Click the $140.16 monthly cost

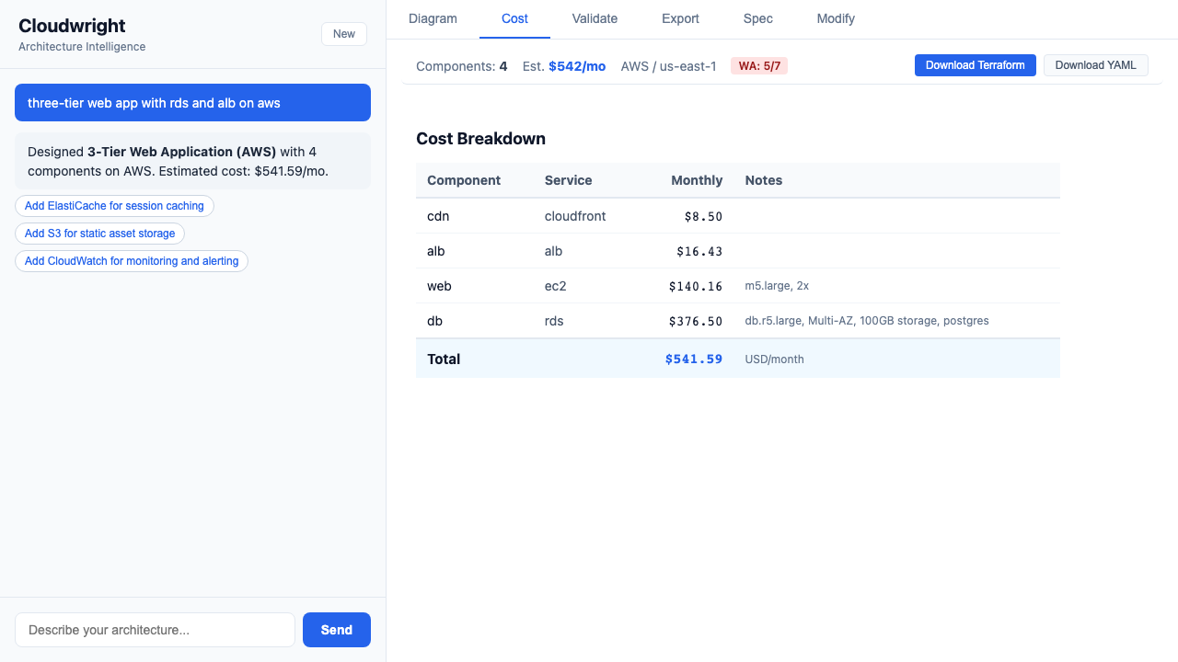pos(696,286)
